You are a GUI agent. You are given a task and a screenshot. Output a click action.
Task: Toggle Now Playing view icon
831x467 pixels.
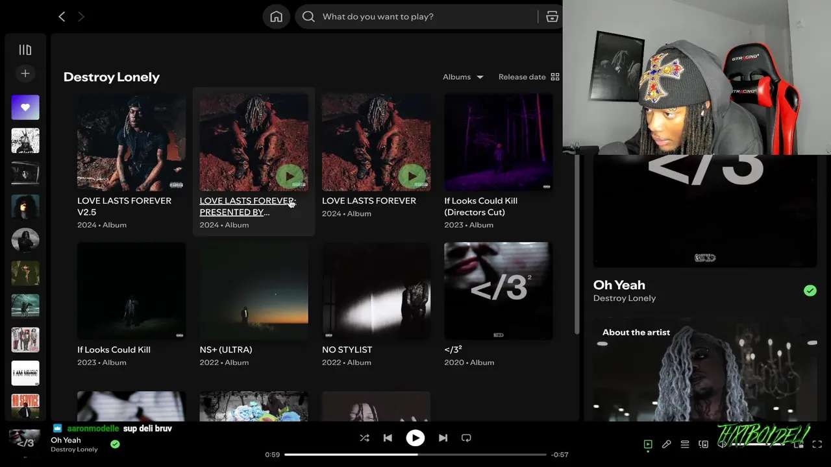648,444
